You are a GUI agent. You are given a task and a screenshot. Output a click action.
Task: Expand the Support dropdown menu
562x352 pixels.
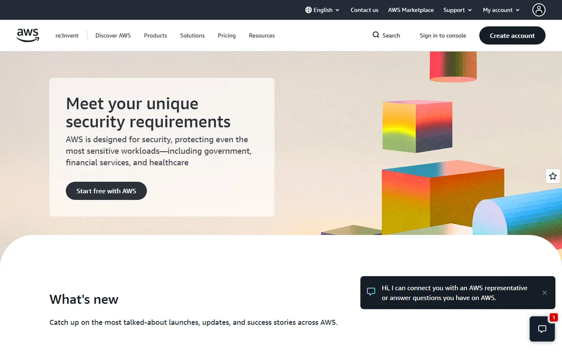(x=457, y=10)
